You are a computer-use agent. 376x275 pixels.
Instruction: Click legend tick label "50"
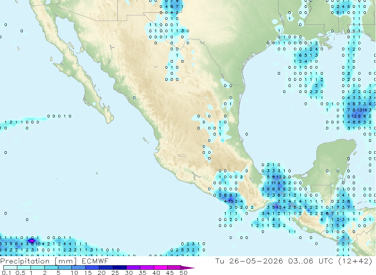184,273
